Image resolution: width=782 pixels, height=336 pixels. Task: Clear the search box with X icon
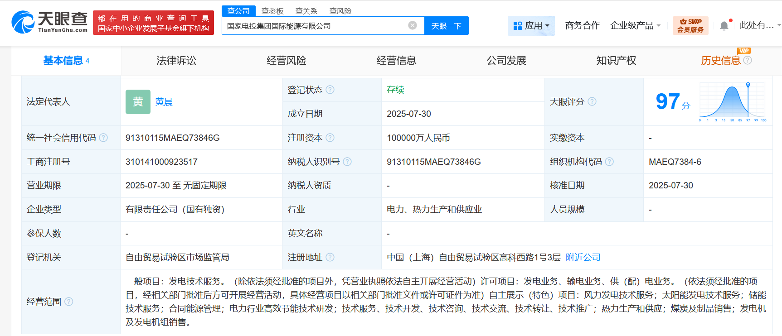coord(413,25)
